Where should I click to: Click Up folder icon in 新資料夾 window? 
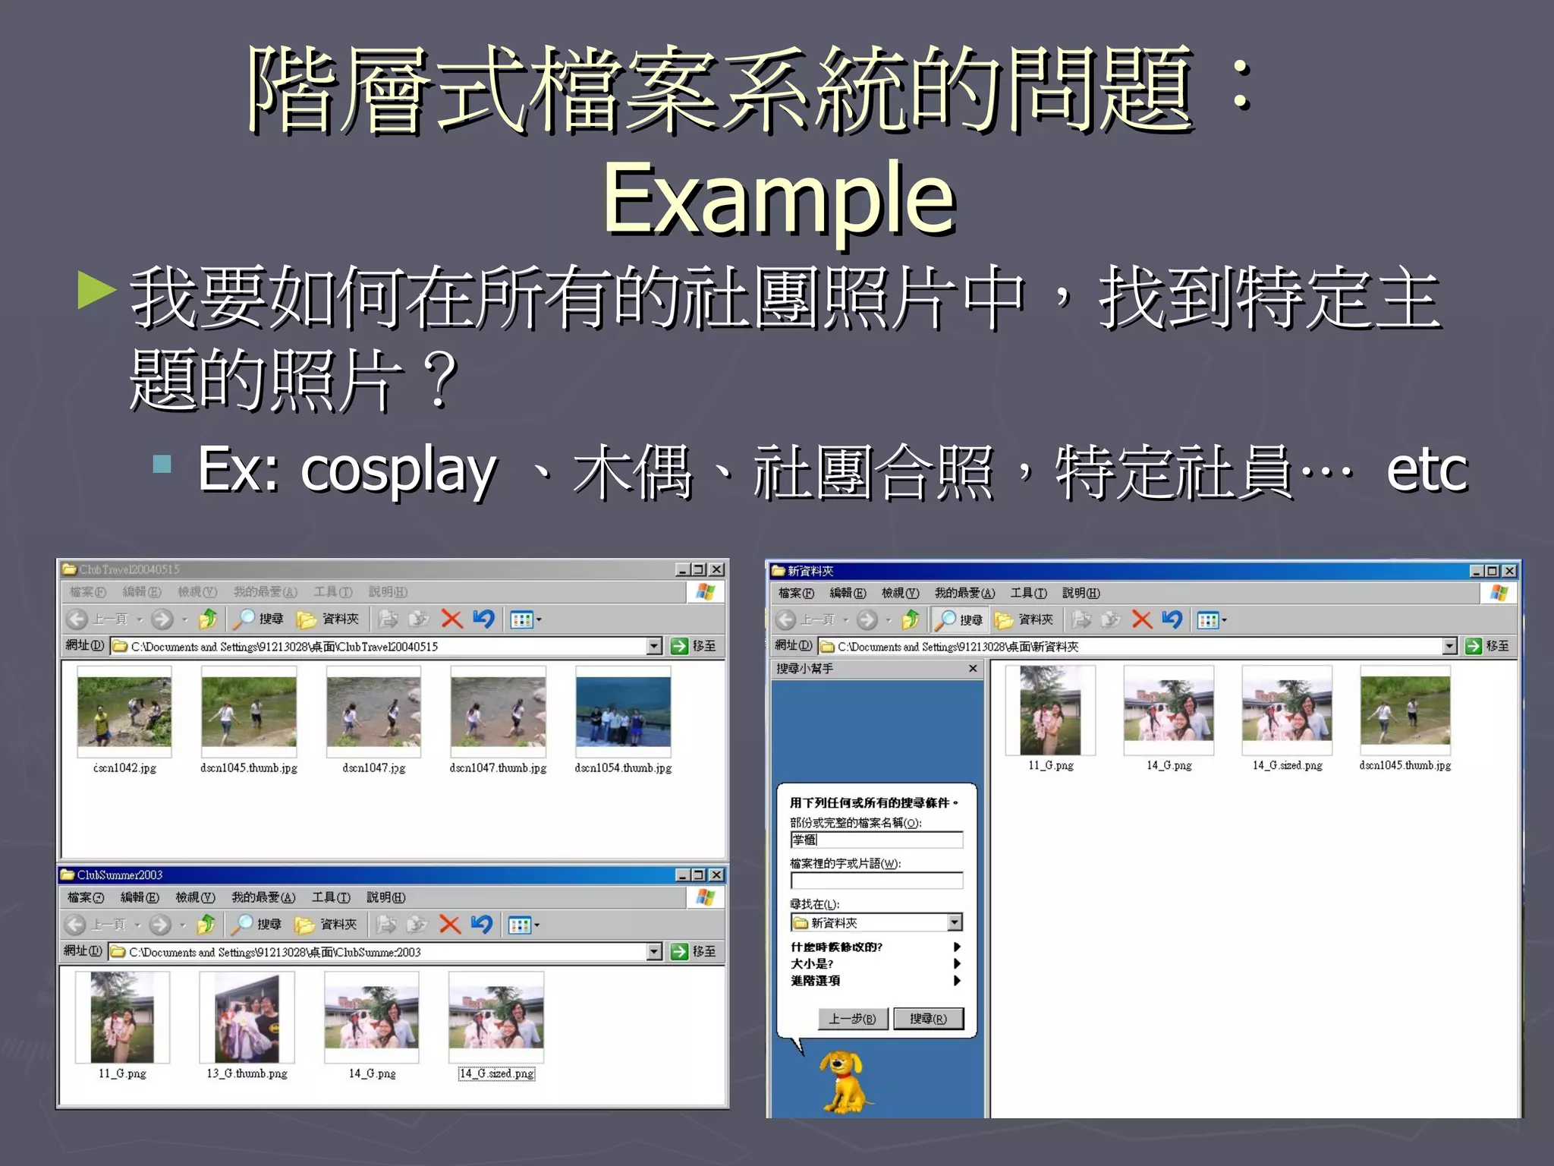(x=911, y=620)
